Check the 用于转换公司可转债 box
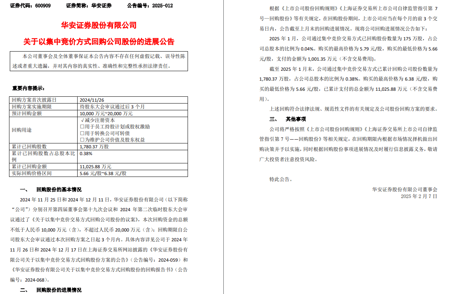This screenshot has height=294, width=449. click(82, 133)
